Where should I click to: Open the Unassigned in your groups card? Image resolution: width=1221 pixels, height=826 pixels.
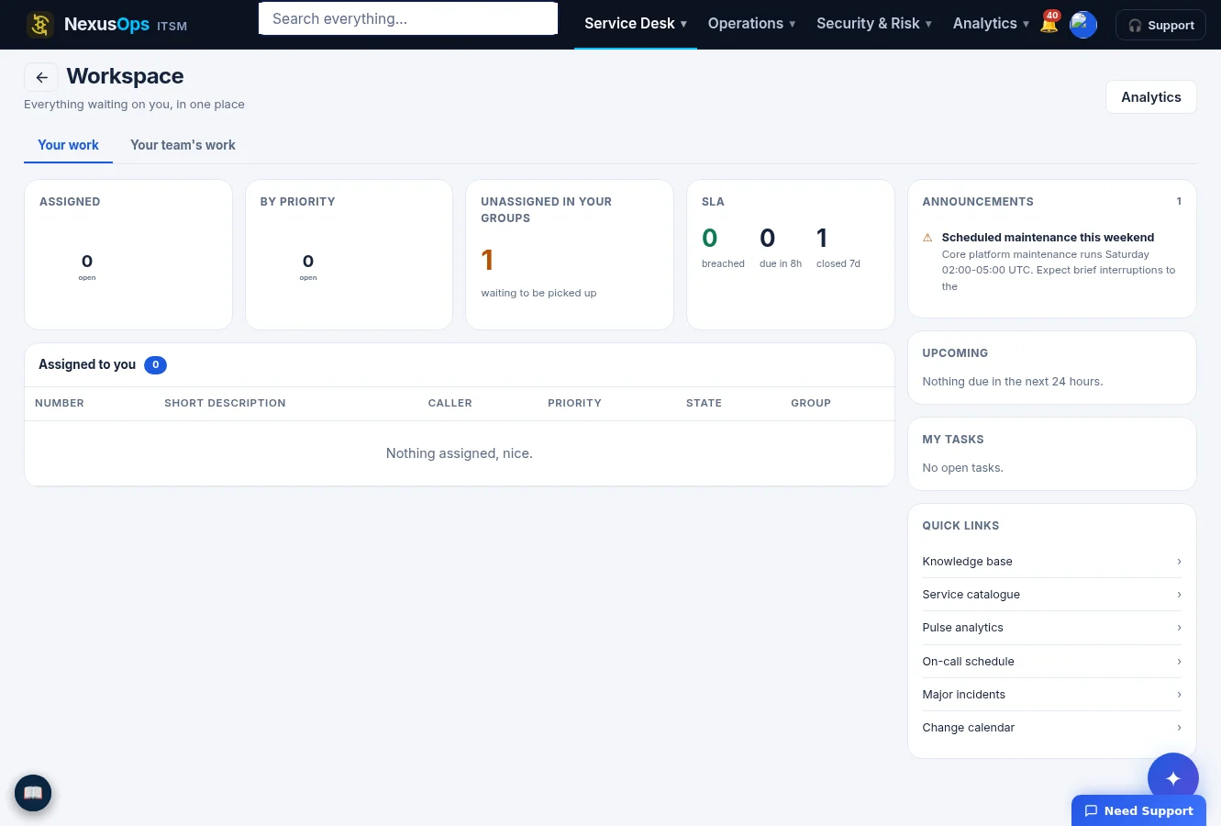570,254
